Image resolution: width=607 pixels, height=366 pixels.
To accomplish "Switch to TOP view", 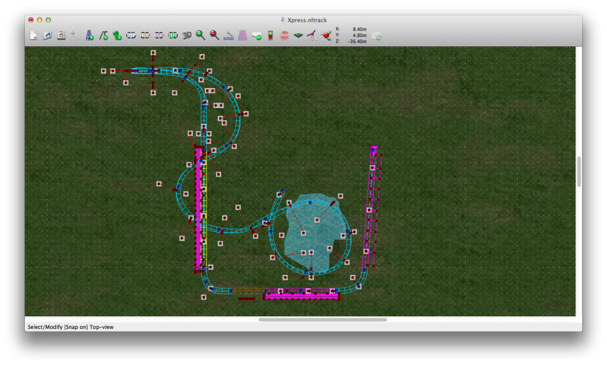I will tap(131, 36).
